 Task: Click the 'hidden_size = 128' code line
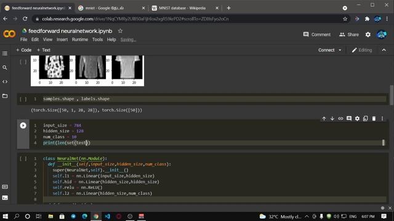(x=63, y=131)
